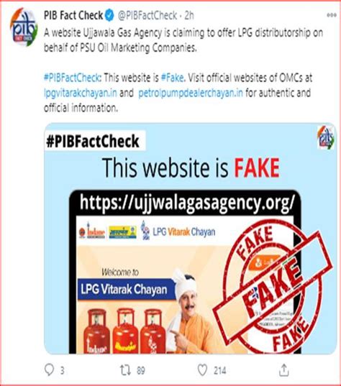This screenshot has width=341, height=386.
Task: Click the share upload icon
Action: coord(284,369)
